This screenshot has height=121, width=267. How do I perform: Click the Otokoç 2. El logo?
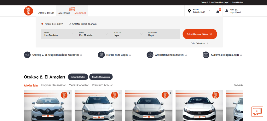(x=28, y=11)
